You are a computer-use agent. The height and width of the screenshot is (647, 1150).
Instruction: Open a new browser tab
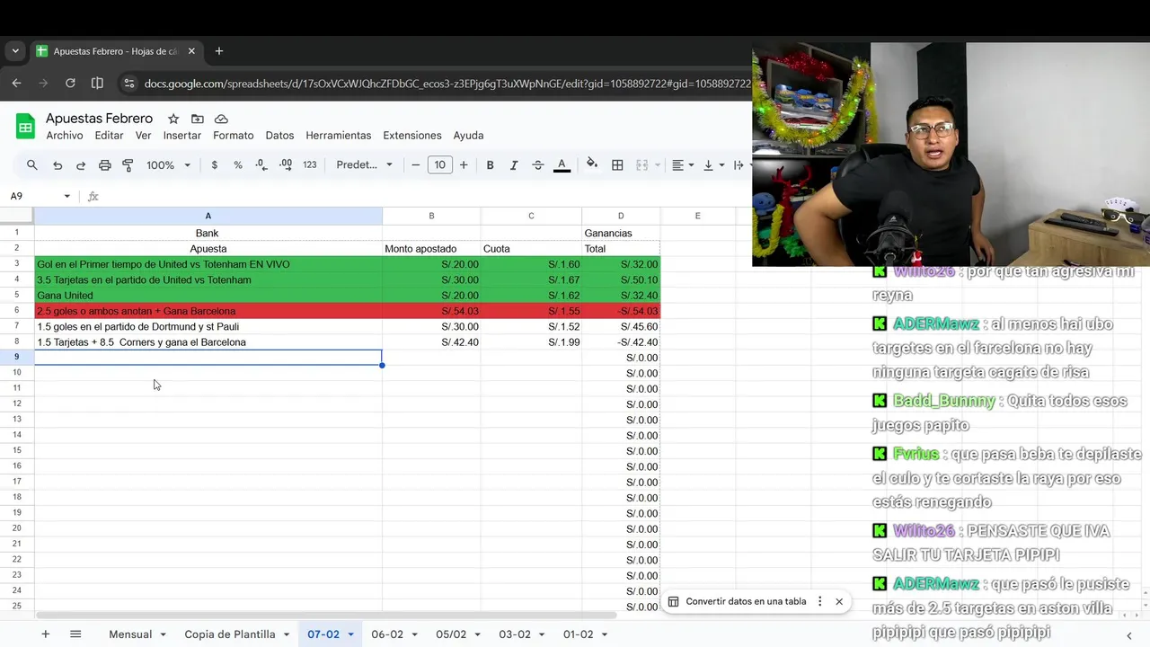click(218, 51)
